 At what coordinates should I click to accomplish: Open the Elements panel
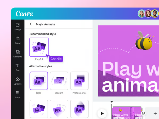pos(17,54)
